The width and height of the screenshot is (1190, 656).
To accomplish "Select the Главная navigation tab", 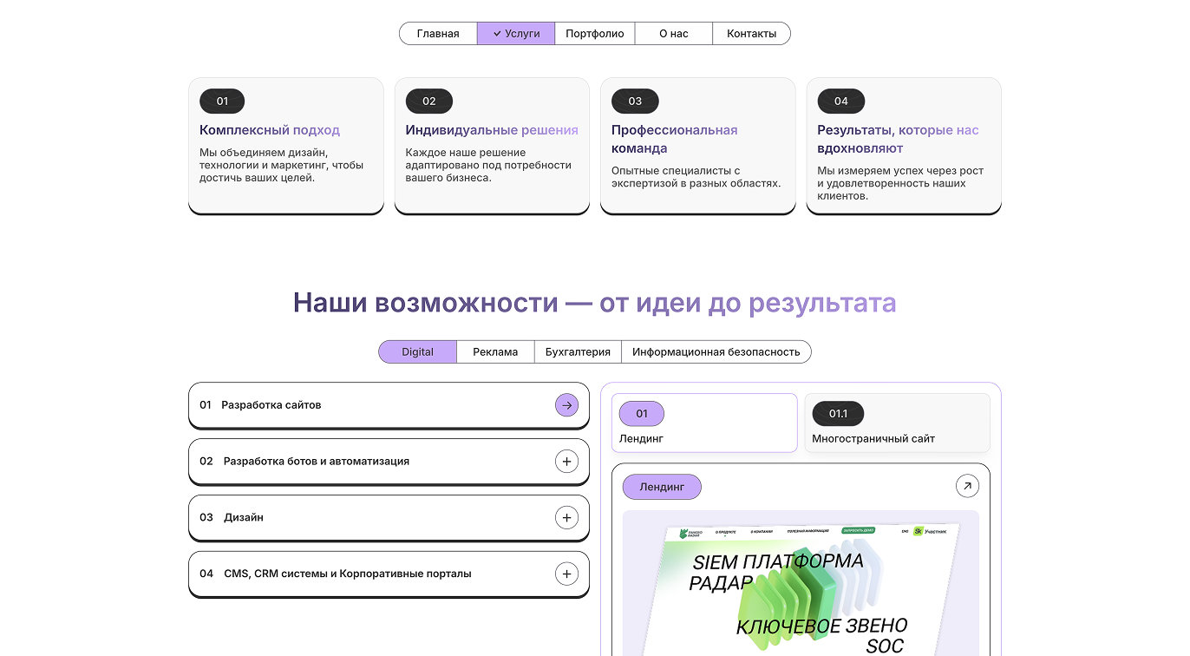I will coord(438,34).
